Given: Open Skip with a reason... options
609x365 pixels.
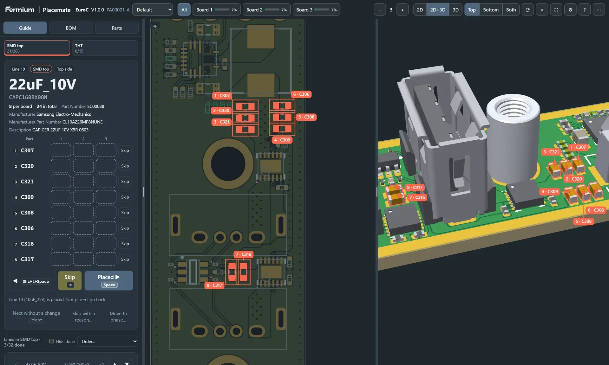Looking at the screenshot, I should (83, 317).
